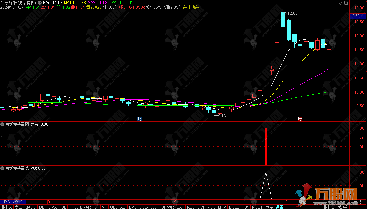Switch to BRAR indicator
The height and width of the screenshot is (209, 367).
85,207
